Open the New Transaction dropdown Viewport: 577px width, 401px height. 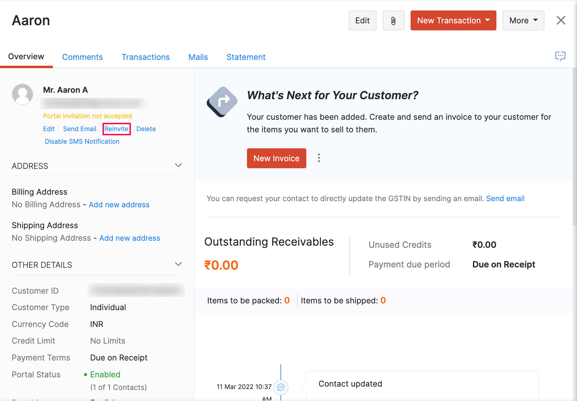click(453, 21)
